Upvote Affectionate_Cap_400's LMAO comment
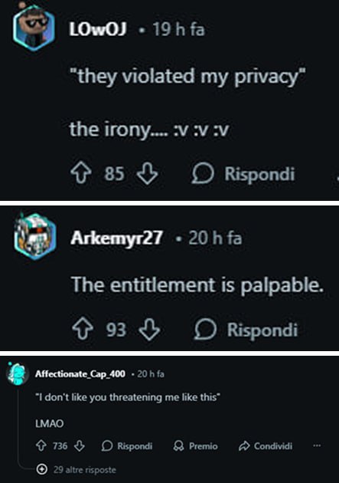Image resolution: width=339 pixels, height=483 pixels. click(x=41, y=445)
